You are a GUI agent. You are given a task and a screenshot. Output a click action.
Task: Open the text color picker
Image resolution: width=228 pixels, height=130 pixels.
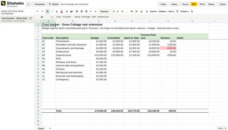tap(62, 11)
